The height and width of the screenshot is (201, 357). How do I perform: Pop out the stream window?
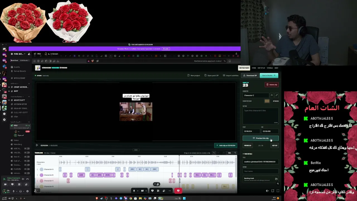point(273,191)
